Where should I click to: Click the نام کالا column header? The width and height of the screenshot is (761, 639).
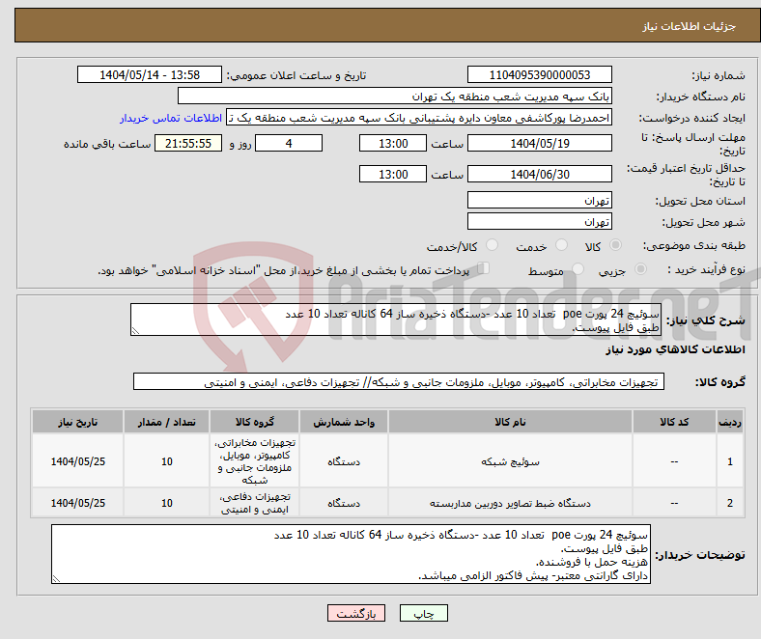point(510,422)
